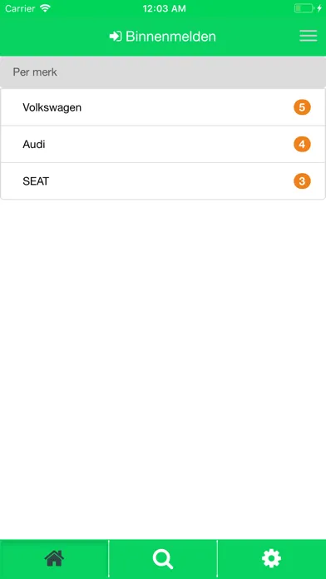Collapse the Per merk section header
This screenshot has height=579, width=326.
163,72
